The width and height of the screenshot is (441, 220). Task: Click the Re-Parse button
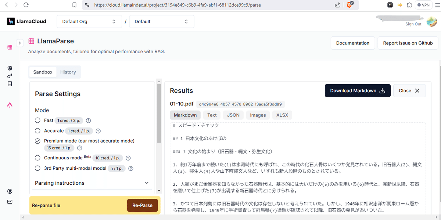(x=142, y=205)
